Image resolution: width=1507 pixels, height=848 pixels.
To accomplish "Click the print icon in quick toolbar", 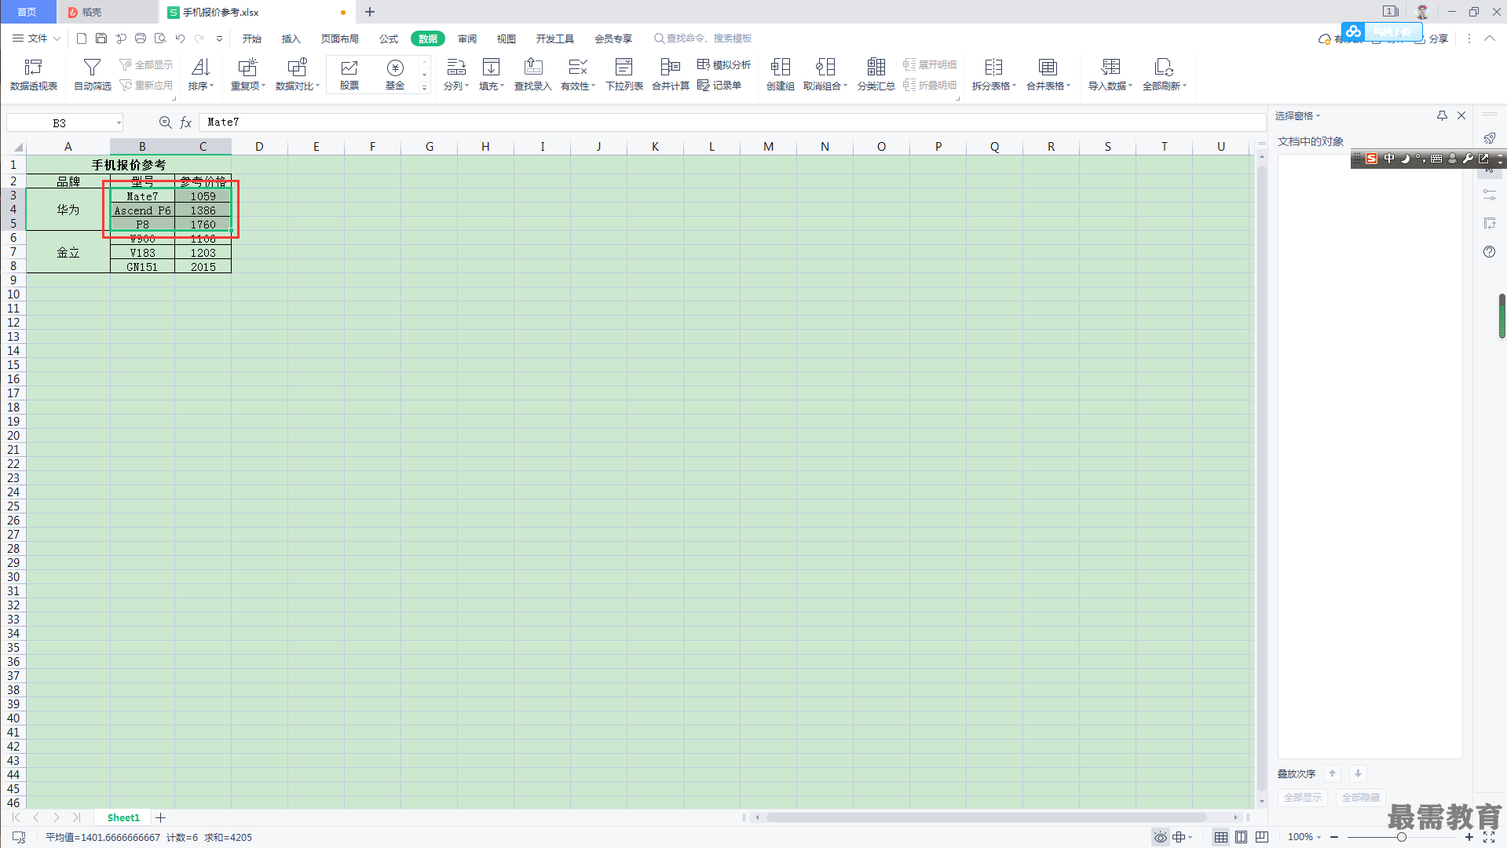I will tap(141, 38).
